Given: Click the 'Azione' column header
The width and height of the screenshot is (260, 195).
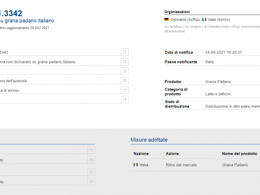Looking at the screenshot, I should coord(172,154).
